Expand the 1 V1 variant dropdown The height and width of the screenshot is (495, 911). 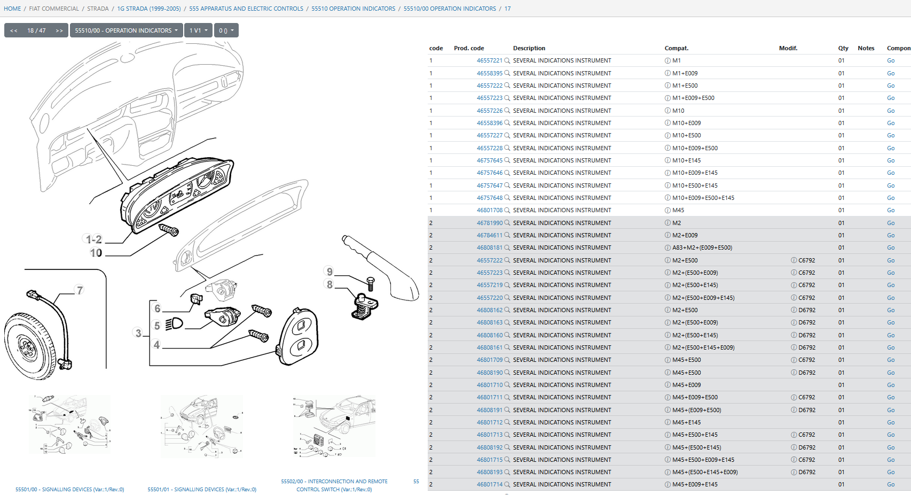tap(198, 30)
